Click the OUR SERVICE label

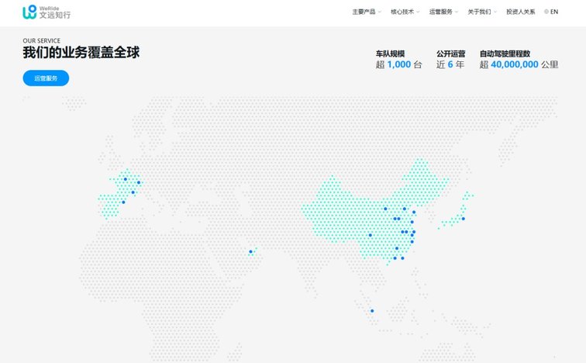coord(42,40)
